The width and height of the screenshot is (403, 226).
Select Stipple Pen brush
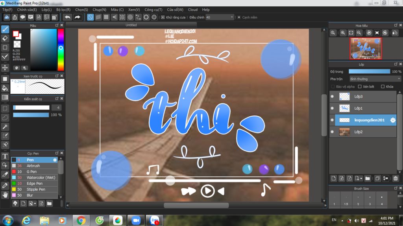point(35,189)
